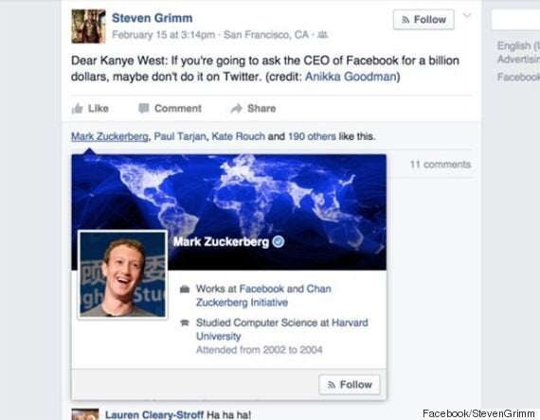Follow Mark Zuckerberg from the hovercard
Screen dimensions: 540x420
tap(350, 385)
